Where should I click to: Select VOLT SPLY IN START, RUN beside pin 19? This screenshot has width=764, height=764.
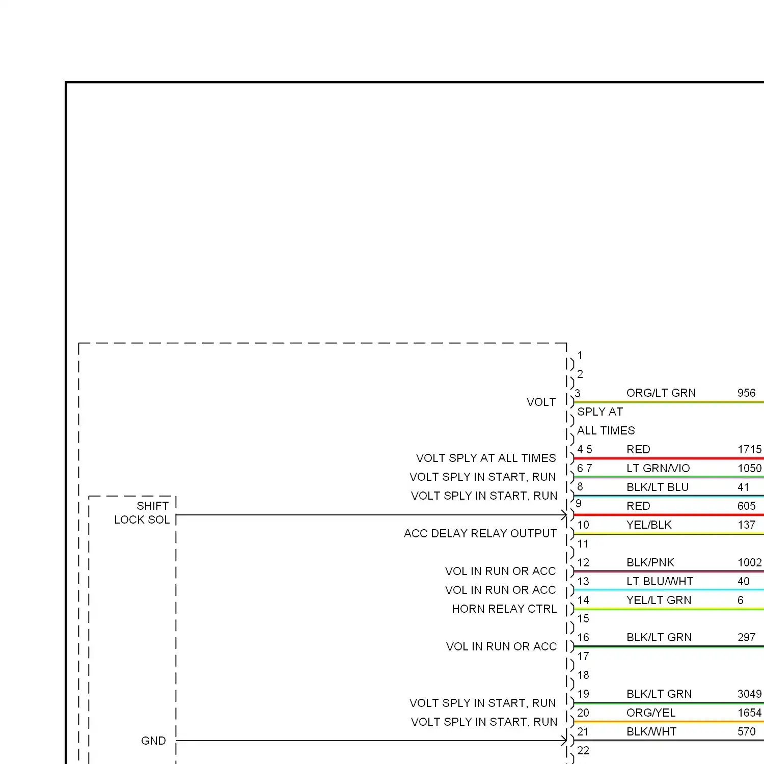[x=482, y=703]
